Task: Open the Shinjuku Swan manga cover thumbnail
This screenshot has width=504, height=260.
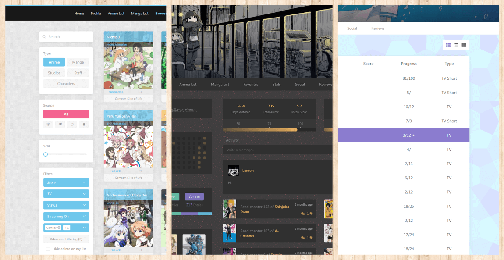Action: pyautogui.click(x=230, y=209)
